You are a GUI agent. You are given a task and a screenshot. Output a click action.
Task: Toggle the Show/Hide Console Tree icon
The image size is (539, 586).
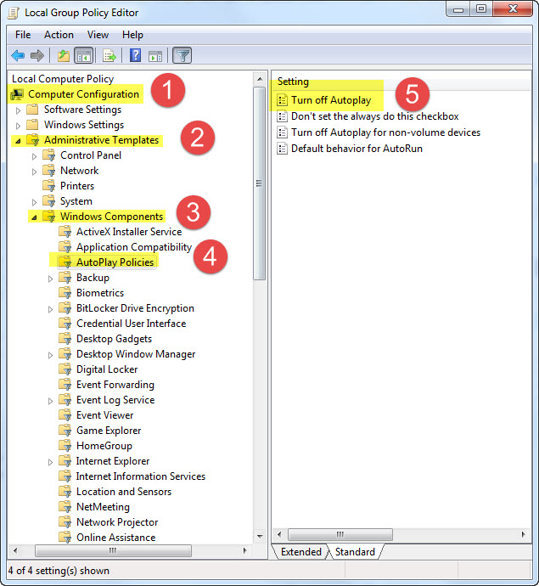tap(84, 56)
